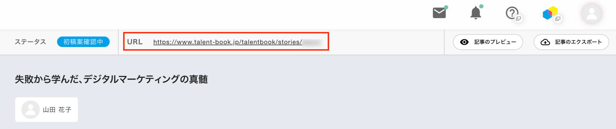Open the colorful hexagon app icon
The image size is (616, 129).
549,13
